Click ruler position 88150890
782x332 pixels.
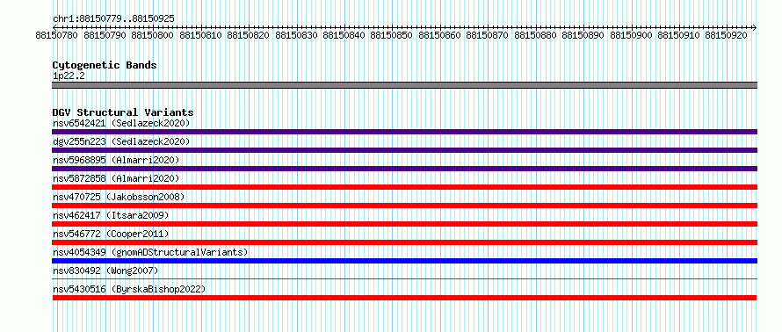583,35
